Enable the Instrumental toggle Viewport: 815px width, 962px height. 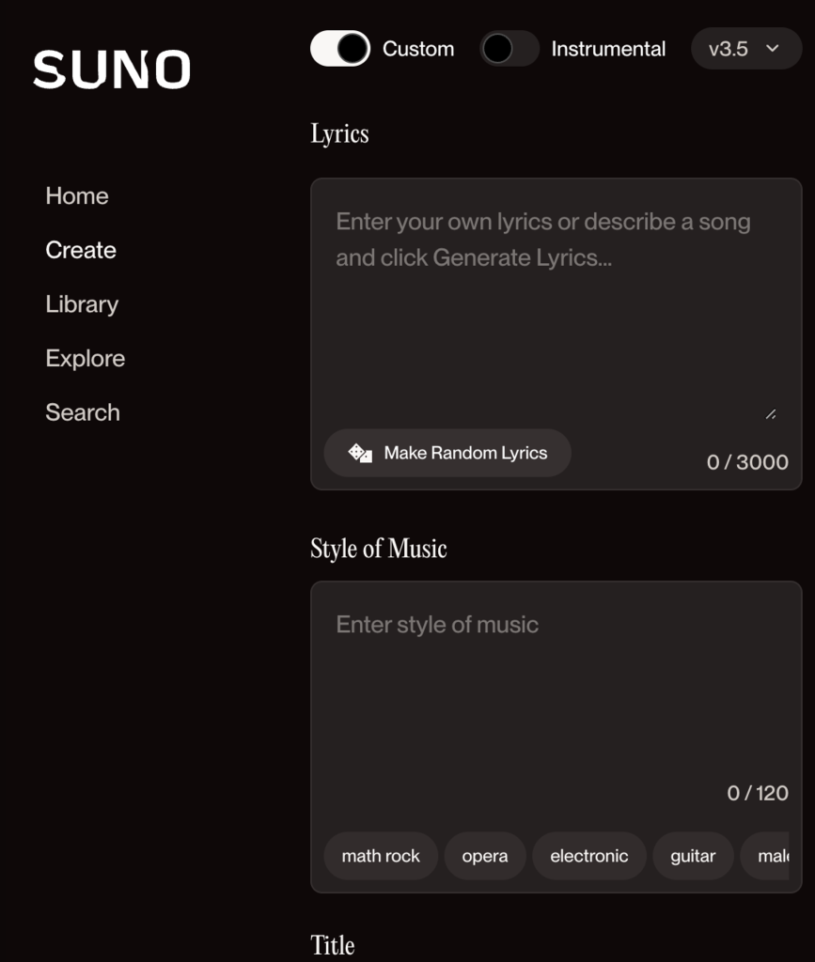509,49
